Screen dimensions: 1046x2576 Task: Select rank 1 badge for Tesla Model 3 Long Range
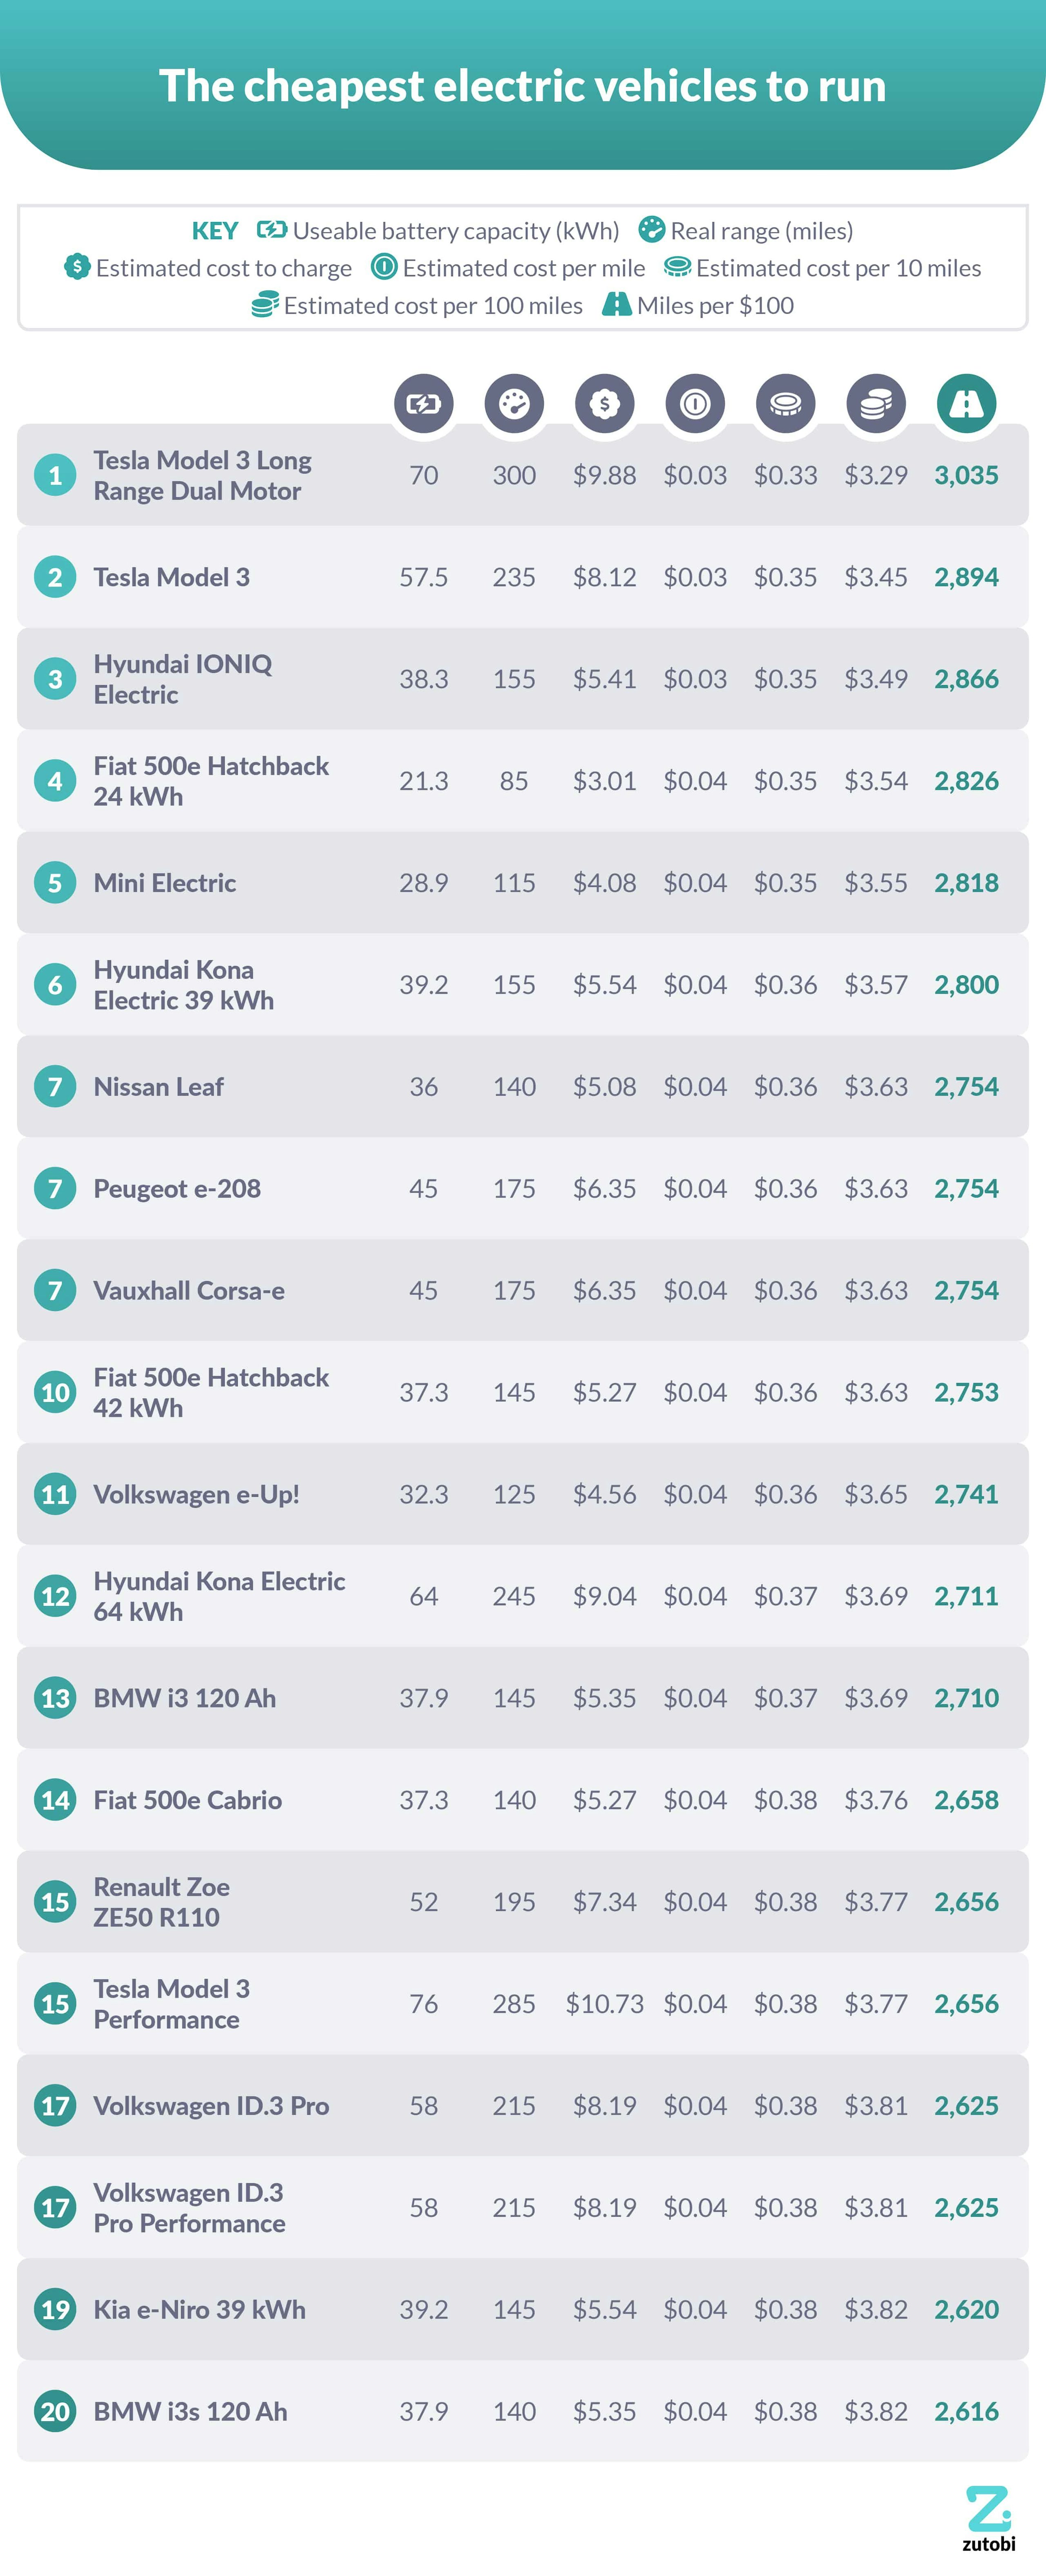click(55, 475)
